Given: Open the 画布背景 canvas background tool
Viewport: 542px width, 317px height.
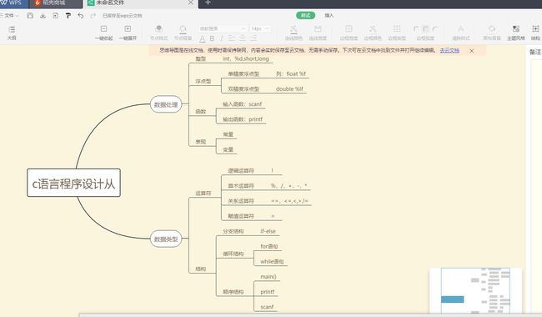Looking at the screenshot, I should click(x=492, y=33).
